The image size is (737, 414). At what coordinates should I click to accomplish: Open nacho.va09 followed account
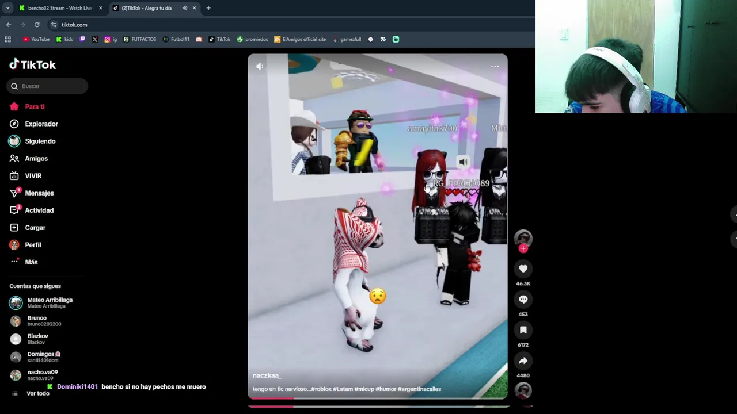pyautogui.click(x=34, y=375)
